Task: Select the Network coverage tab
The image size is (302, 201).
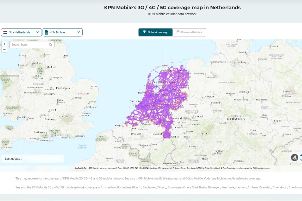Action: point(155,32)
